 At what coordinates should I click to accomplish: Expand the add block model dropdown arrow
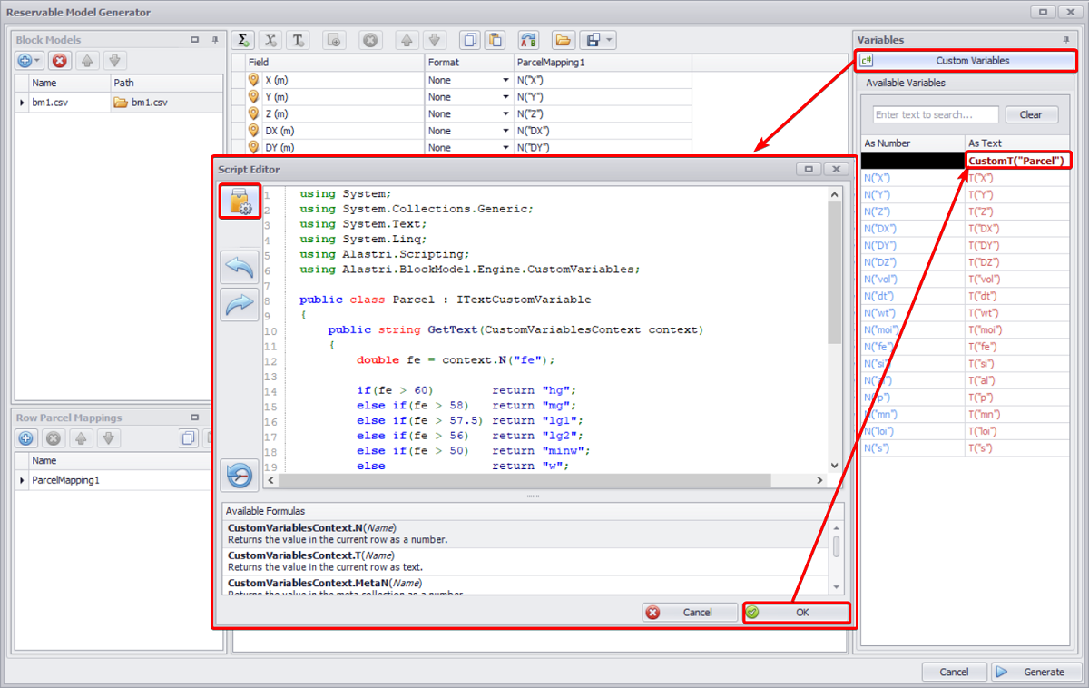(x=38, y=61)
